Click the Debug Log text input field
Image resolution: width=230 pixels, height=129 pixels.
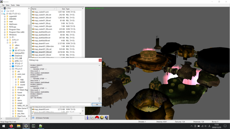pyautogui.click(x=60, y=104)
